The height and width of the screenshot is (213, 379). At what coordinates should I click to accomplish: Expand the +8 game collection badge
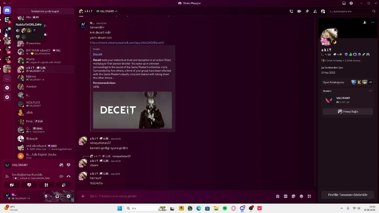coord(370,82)
